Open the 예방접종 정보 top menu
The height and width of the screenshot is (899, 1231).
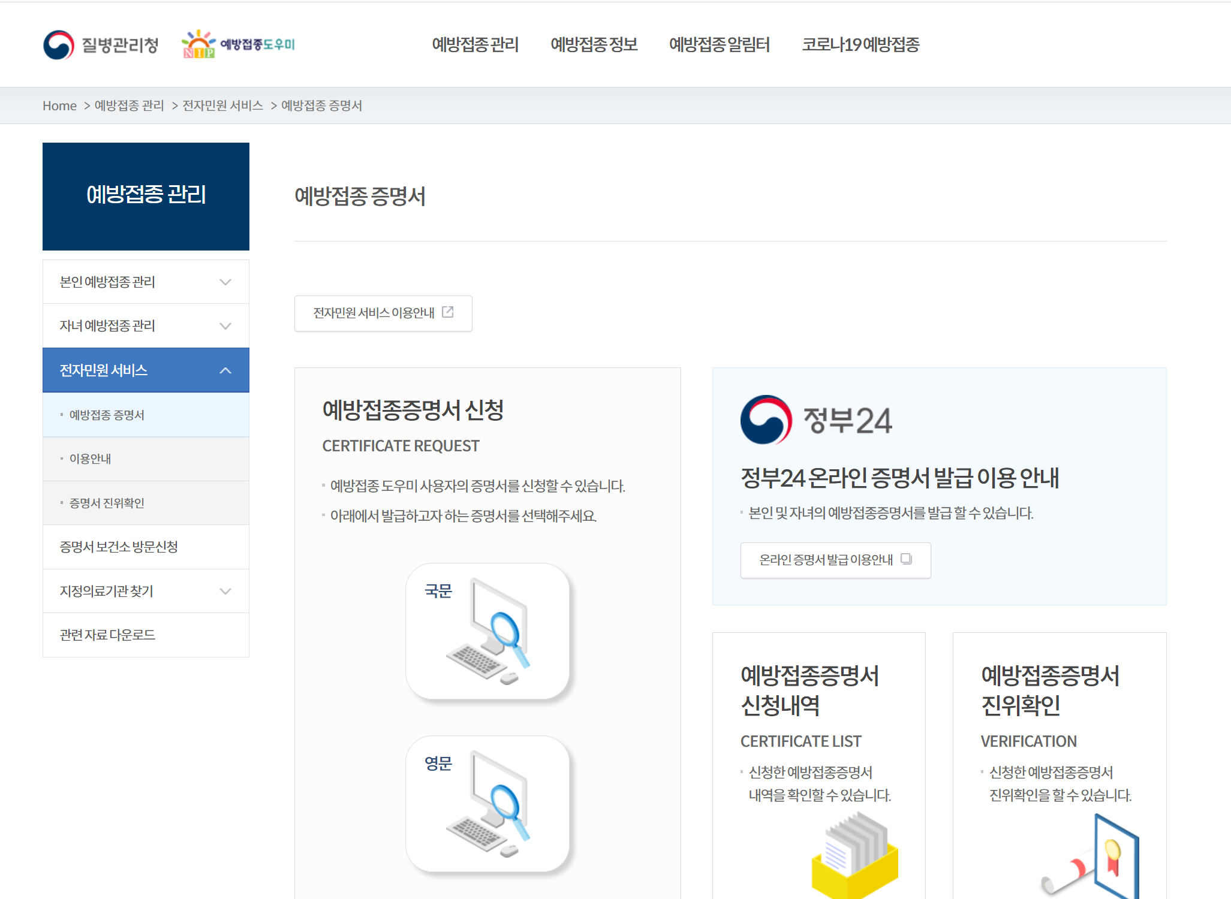[x=594, y=44]
